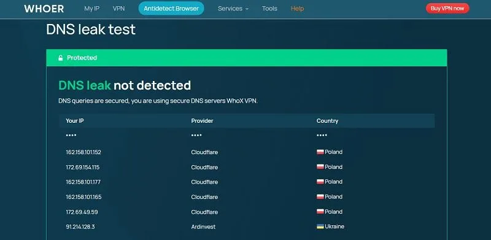This screenshot has width=491, height=240.
Task: Click the Your IP column header
Action: pos(74,121)
